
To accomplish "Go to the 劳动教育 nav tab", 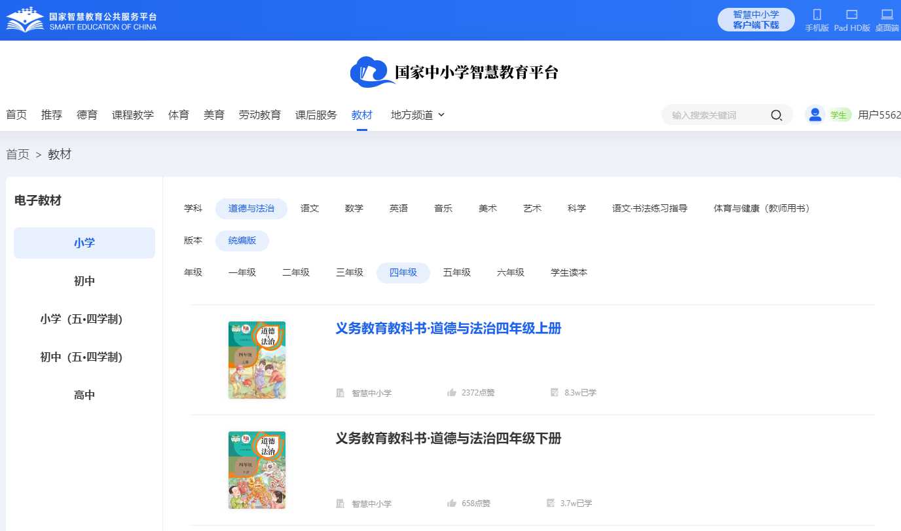I will [259, 115].
